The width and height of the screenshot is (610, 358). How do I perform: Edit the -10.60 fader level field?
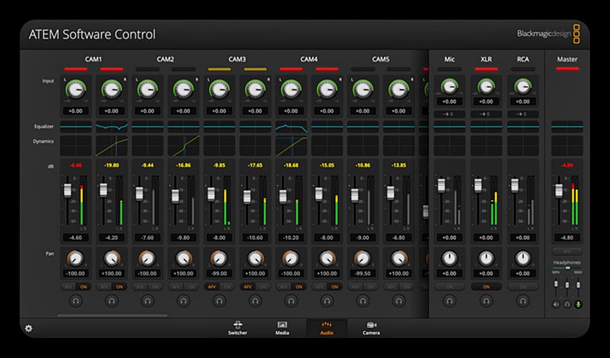pyautogui.click(x=255, y=238)
